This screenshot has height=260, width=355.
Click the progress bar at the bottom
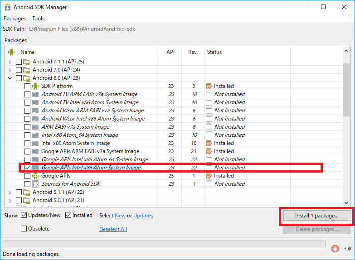[164, 245]
